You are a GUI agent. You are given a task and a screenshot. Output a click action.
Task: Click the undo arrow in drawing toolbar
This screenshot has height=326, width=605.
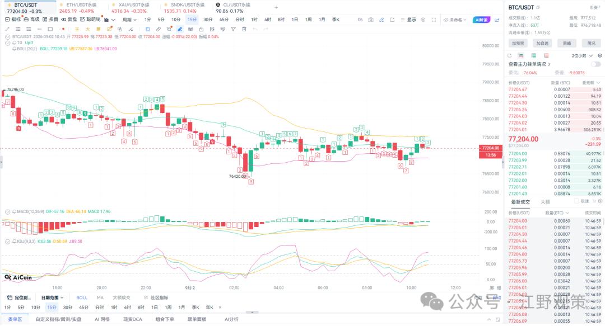coord(255,29)
